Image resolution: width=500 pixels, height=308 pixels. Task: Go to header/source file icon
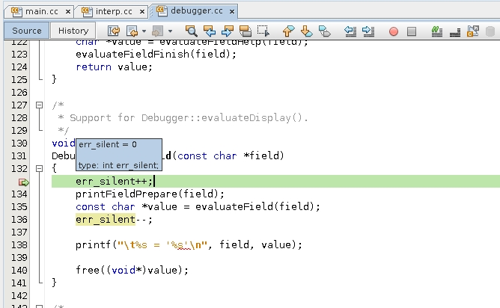472,31
